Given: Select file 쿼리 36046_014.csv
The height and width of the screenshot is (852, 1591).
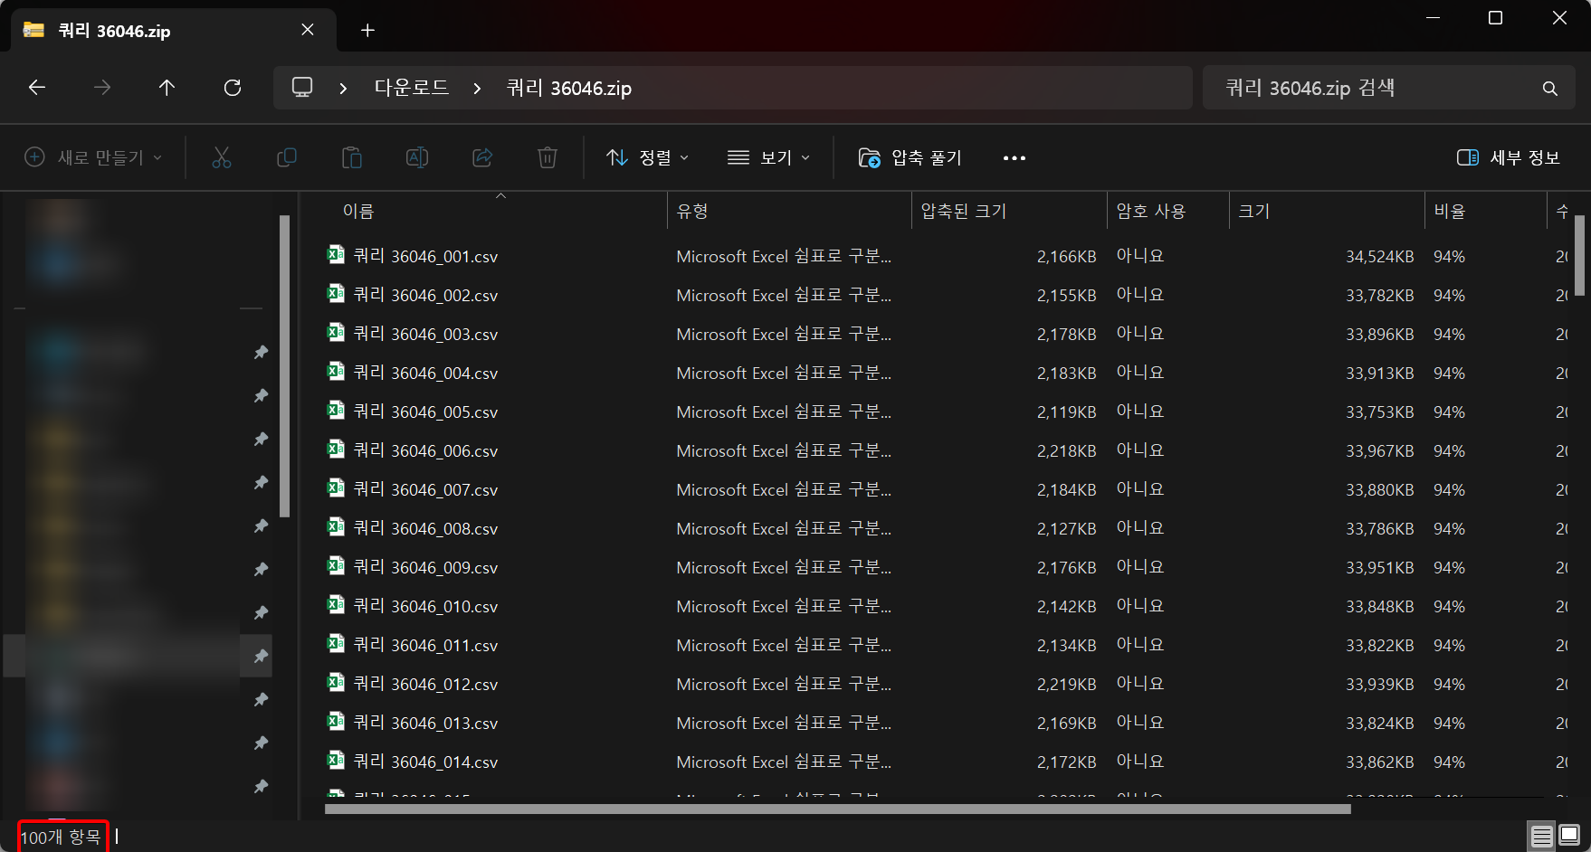Looking at the screenshot, I should (425, 762).
